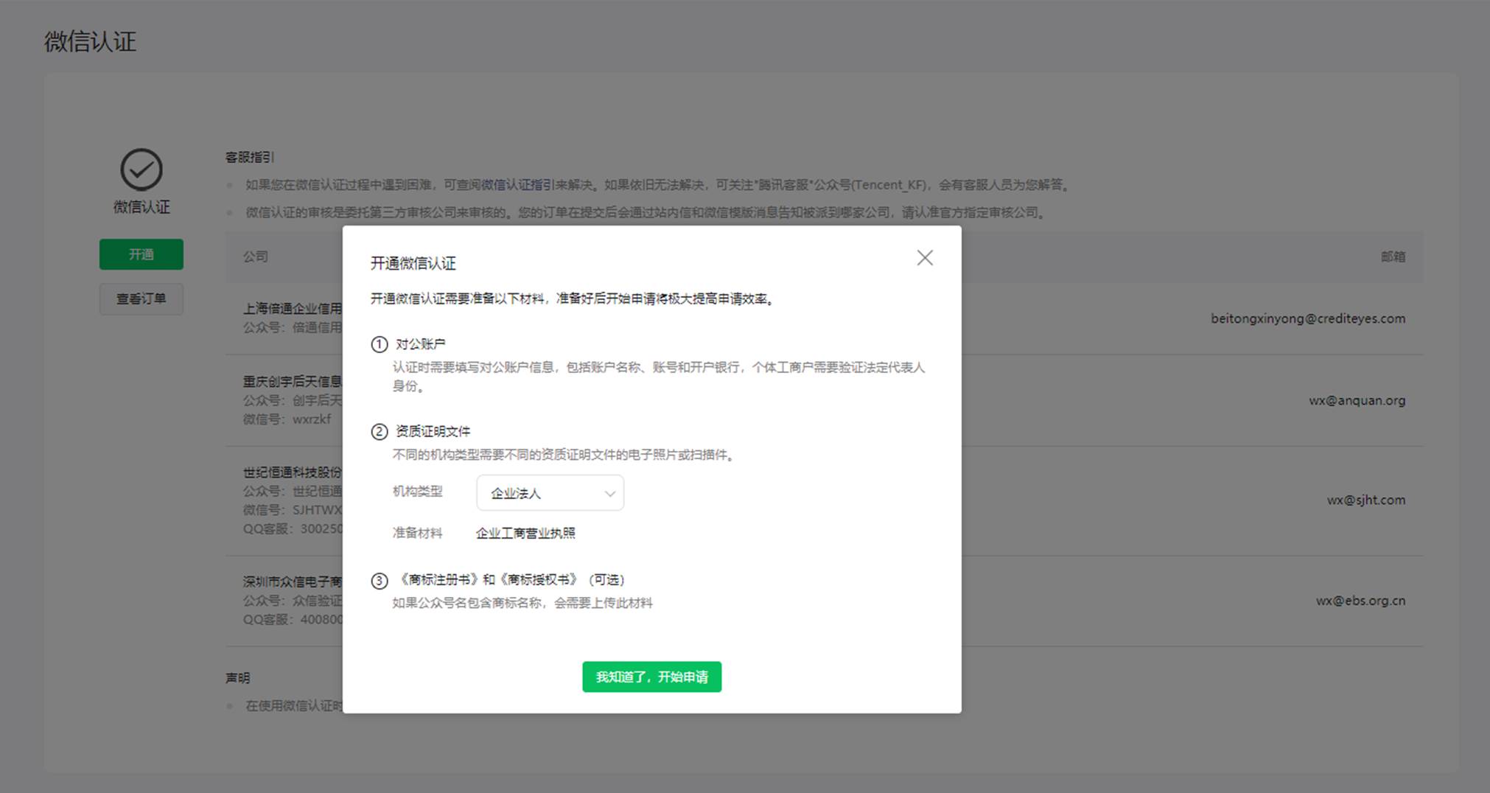Click the green 开通 button
Screen dimensions: 1490x793
141,254
